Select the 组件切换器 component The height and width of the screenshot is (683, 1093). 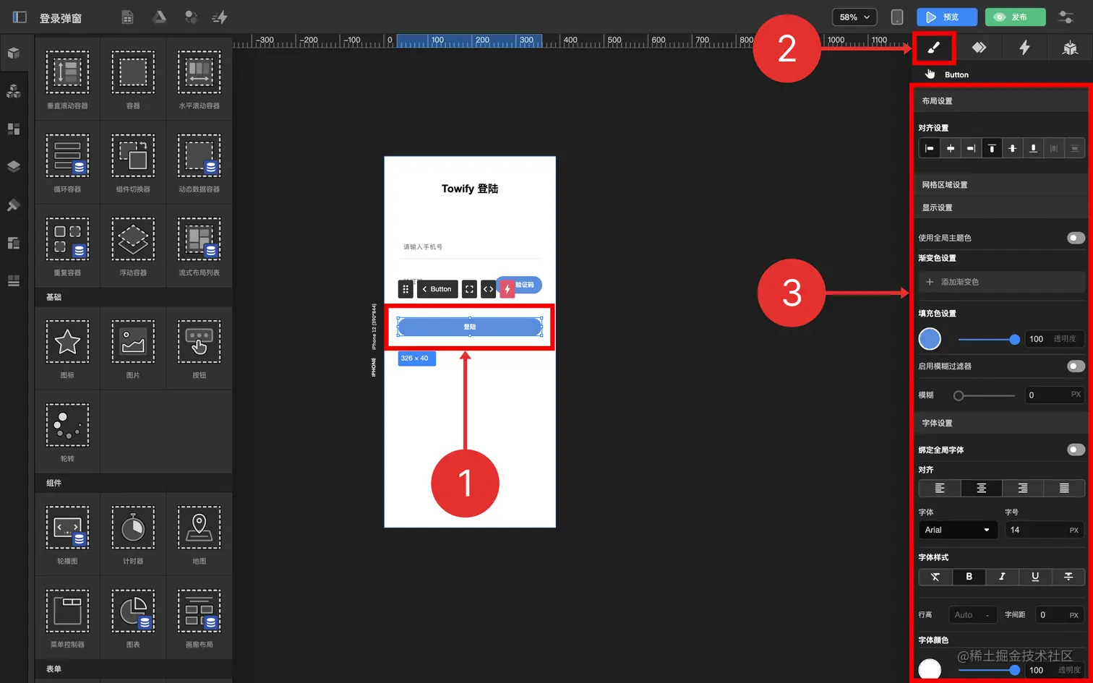click(x=133, y=162)
